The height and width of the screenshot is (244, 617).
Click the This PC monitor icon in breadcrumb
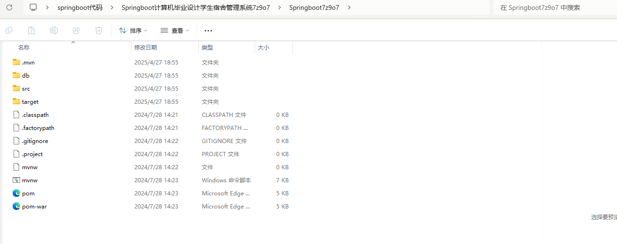click(x=33, y=7)
